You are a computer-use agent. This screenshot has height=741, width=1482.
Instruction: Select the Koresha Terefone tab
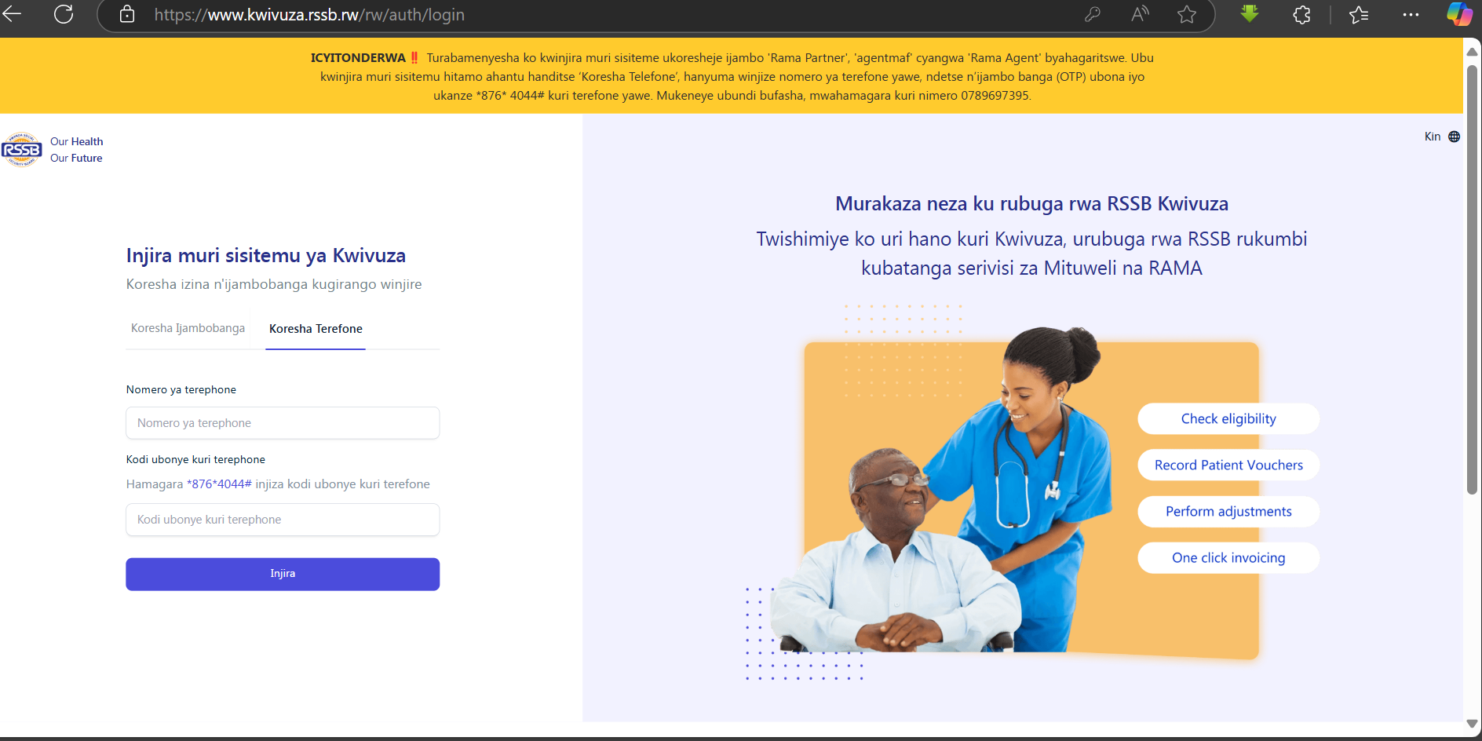(316, 329)
